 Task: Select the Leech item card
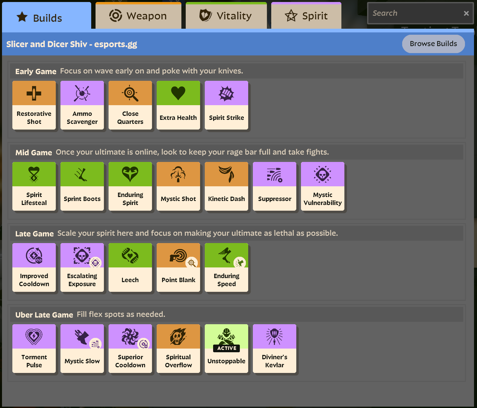pyautogui.click(x=130, y=267)
